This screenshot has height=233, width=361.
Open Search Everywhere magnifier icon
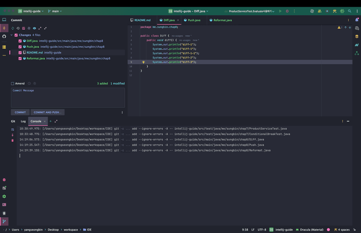tap(350, 11)
